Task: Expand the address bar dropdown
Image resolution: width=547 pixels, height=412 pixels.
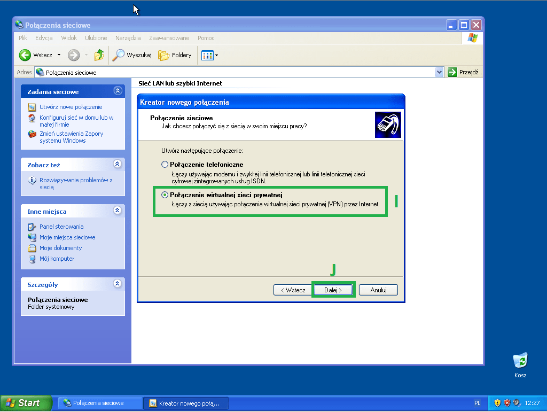Action: coord(439,72)
